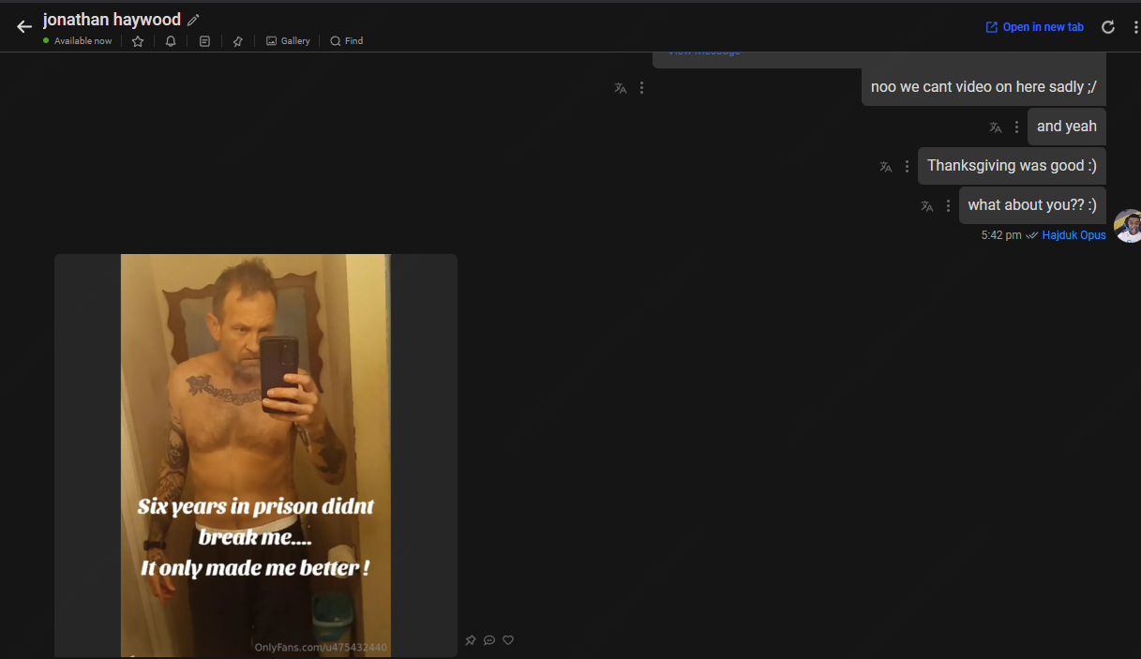Open options for "what about you??" message
Image resolution: width=1141 pixels, height=659 pixels.
point(948,205)
